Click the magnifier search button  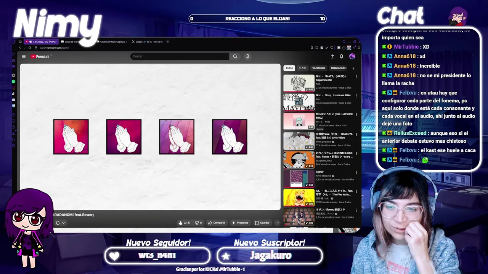pos(235,56)
